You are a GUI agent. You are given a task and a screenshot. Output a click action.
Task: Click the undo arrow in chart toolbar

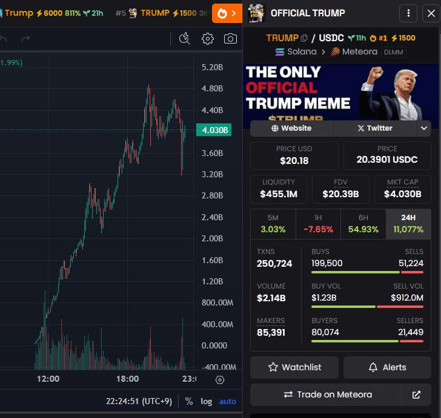click(x=3, y=39)
